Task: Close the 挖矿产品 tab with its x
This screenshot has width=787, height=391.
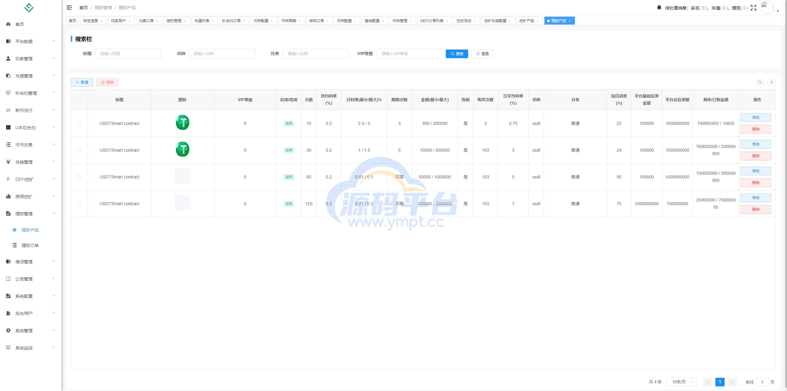Action: [538, 21]
